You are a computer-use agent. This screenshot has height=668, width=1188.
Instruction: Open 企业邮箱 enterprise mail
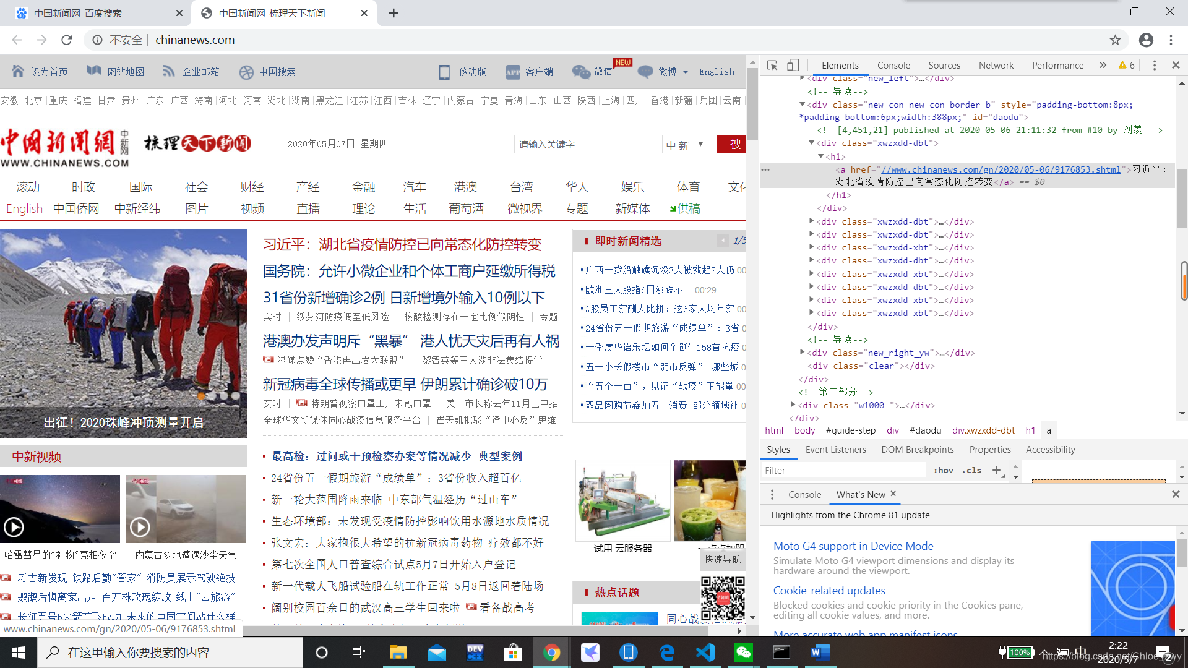coord(191,72)
